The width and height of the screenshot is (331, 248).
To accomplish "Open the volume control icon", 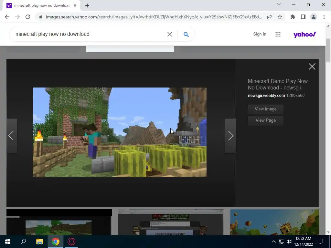I will tap(289, 242).
